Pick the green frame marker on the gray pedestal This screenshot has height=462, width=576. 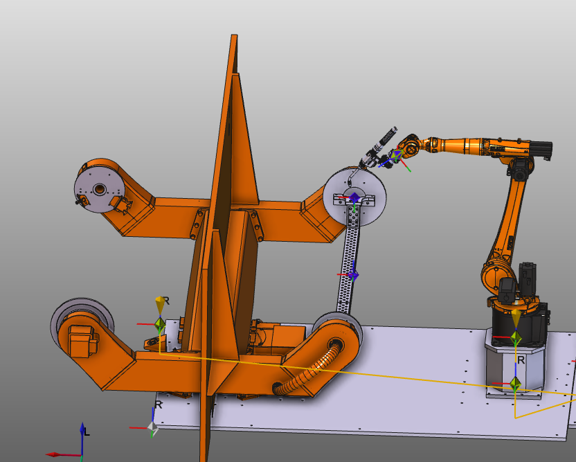click(515, 384)
